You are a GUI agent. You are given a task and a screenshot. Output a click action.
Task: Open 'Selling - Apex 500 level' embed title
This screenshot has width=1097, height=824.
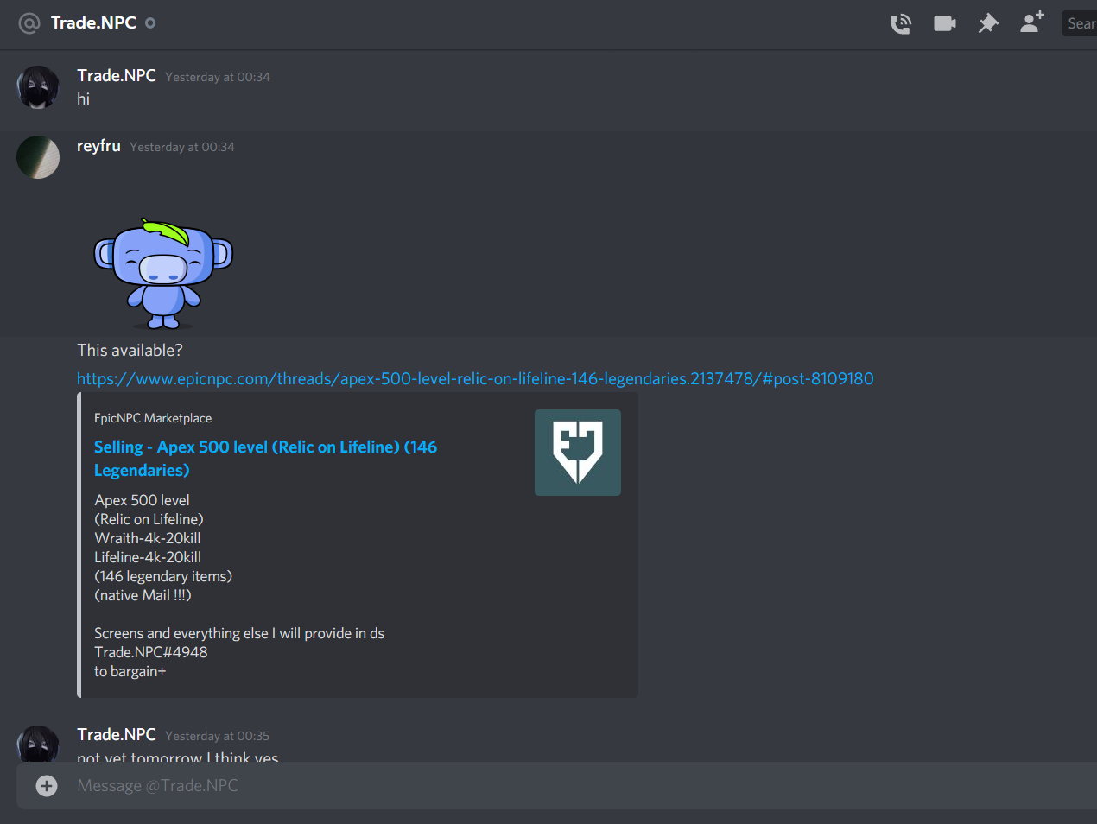pyautogui.click(x=265, y=459)
